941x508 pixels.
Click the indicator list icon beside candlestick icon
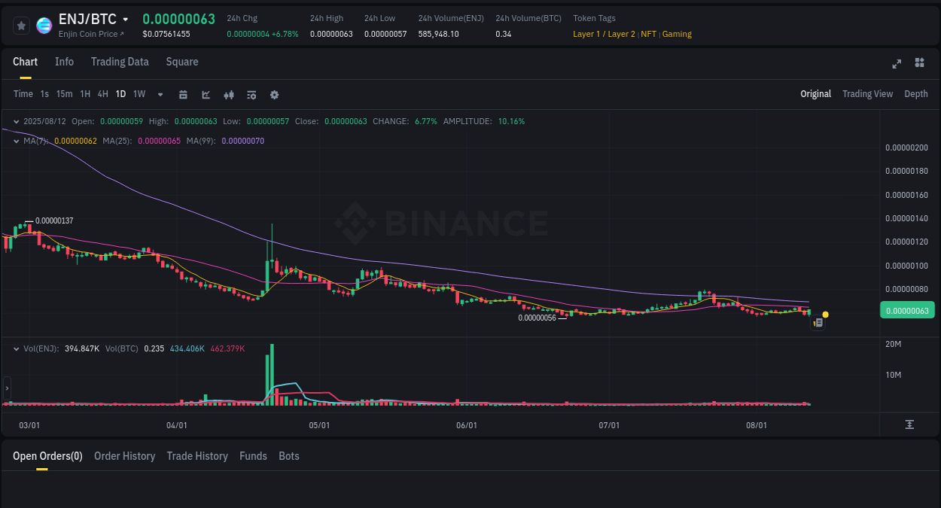coord(251,94)
